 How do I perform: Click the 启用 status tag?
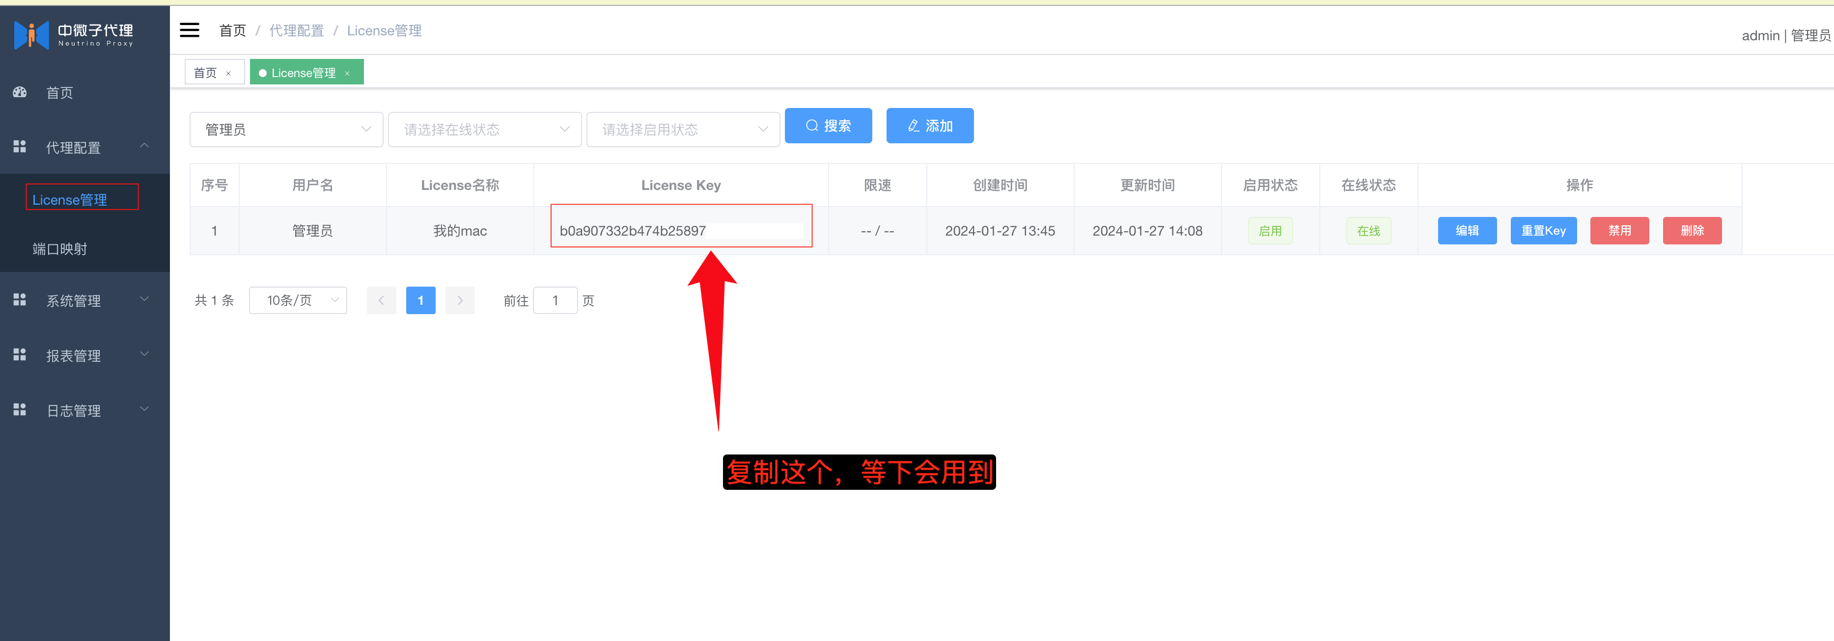(x=1270, y=231)
